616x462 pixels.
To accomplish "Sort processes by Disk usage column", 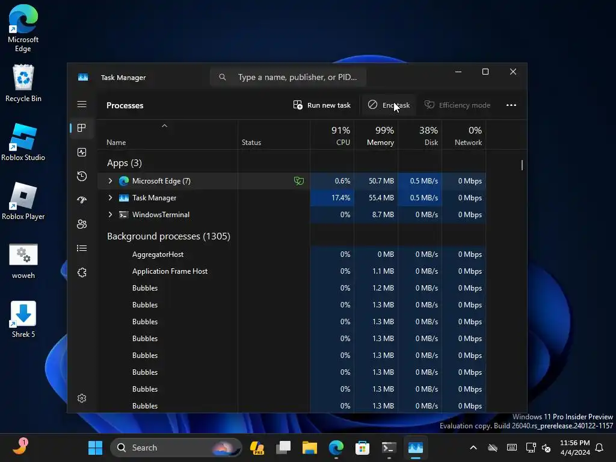I will [420, 135].
